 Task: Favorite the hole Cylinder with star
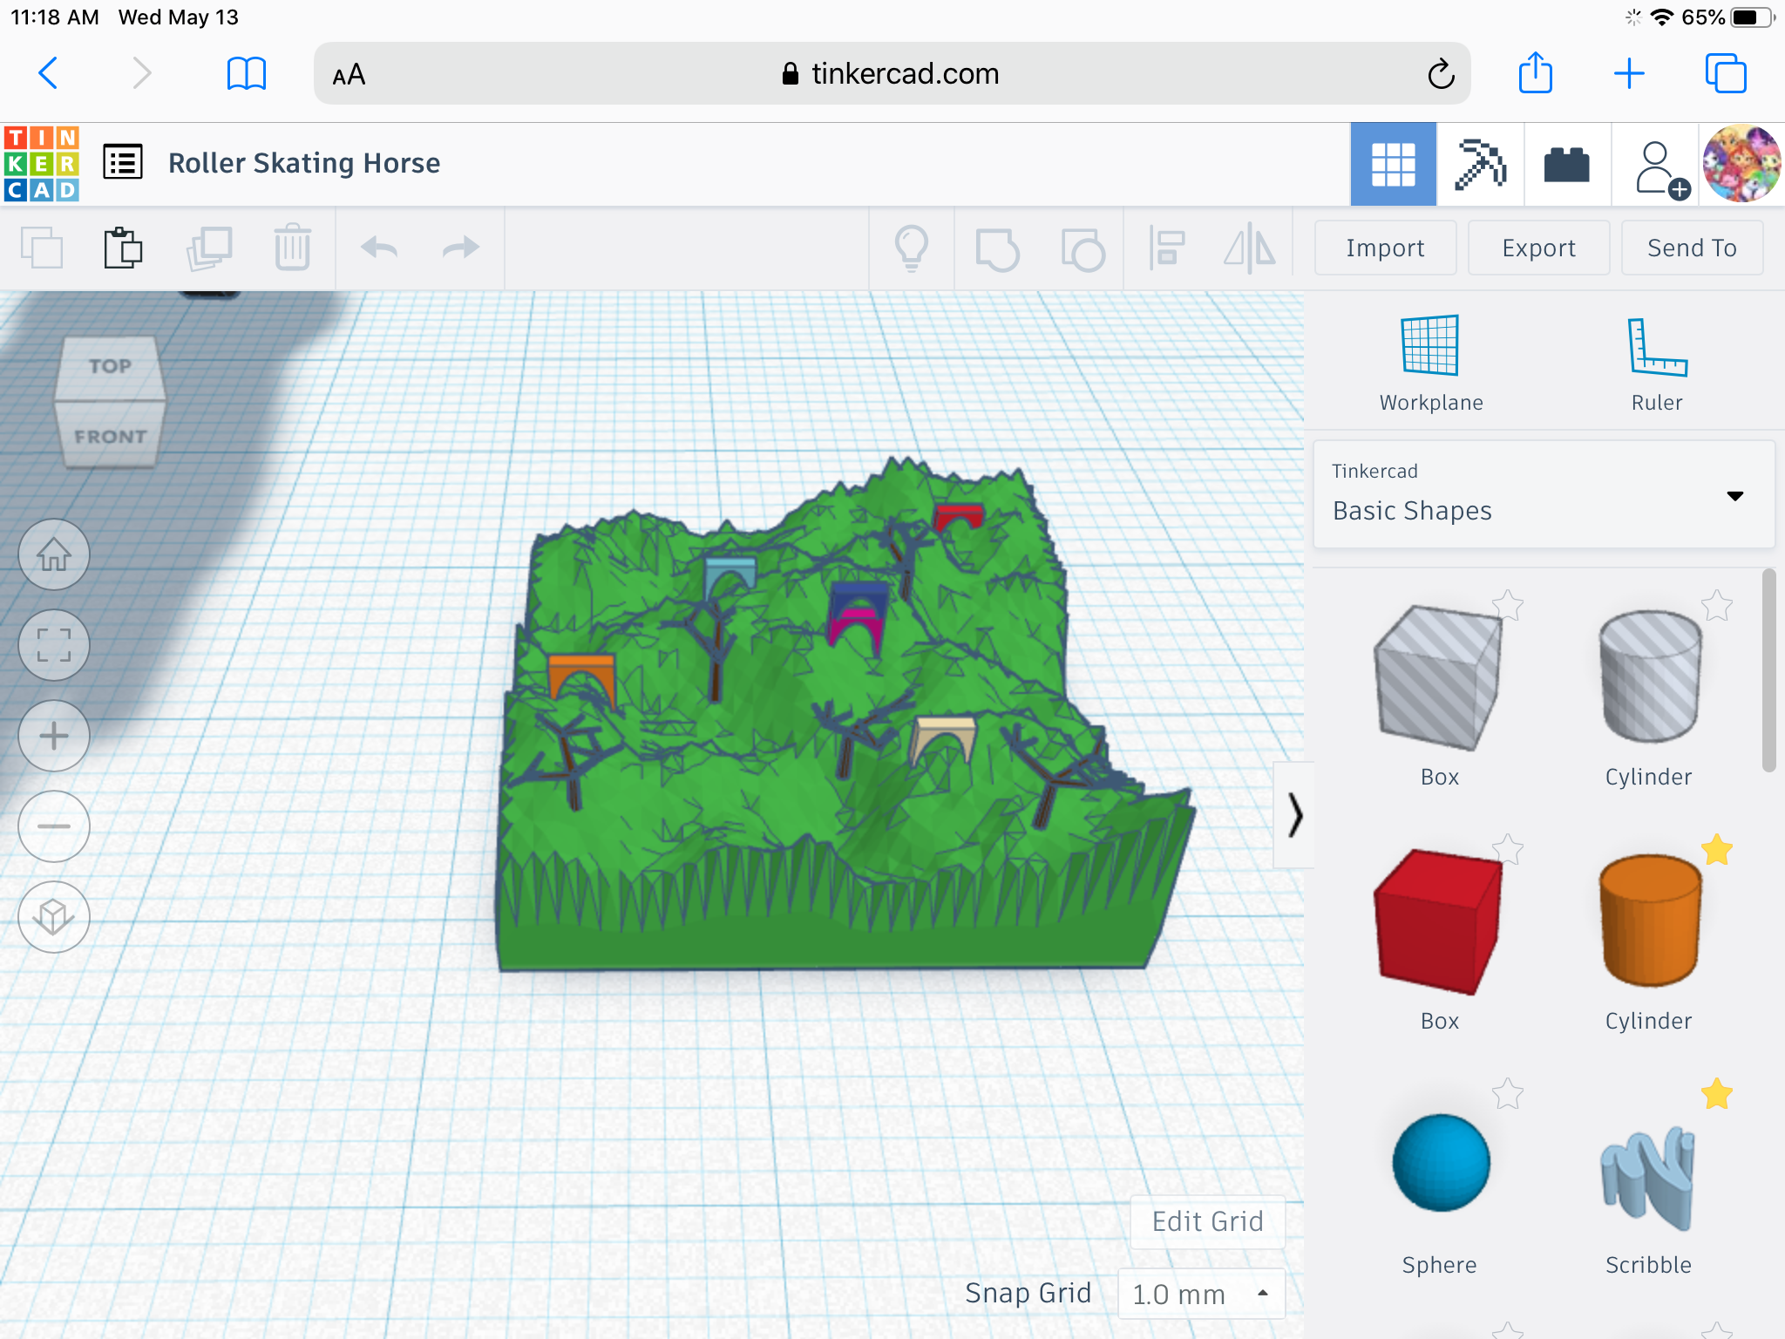coord(1717,605)
